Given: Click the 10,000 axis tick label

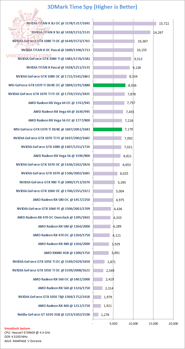Looking at the screenshot, I should pos(133,324).
